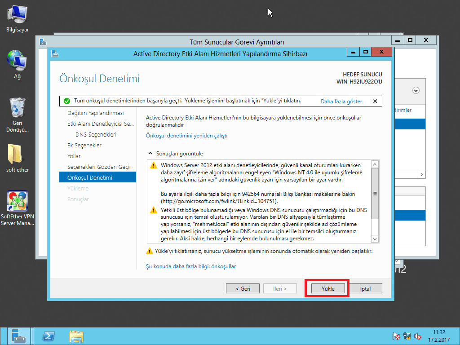Click the İptal cancel button

pos(365,289)
